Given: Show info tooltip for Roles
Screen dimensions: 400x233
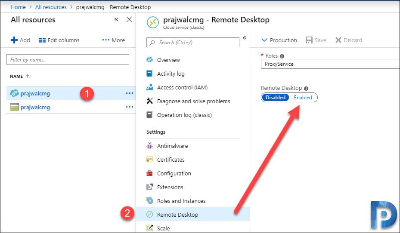Looking at the screenshot, I should click(x=282, y=56).
